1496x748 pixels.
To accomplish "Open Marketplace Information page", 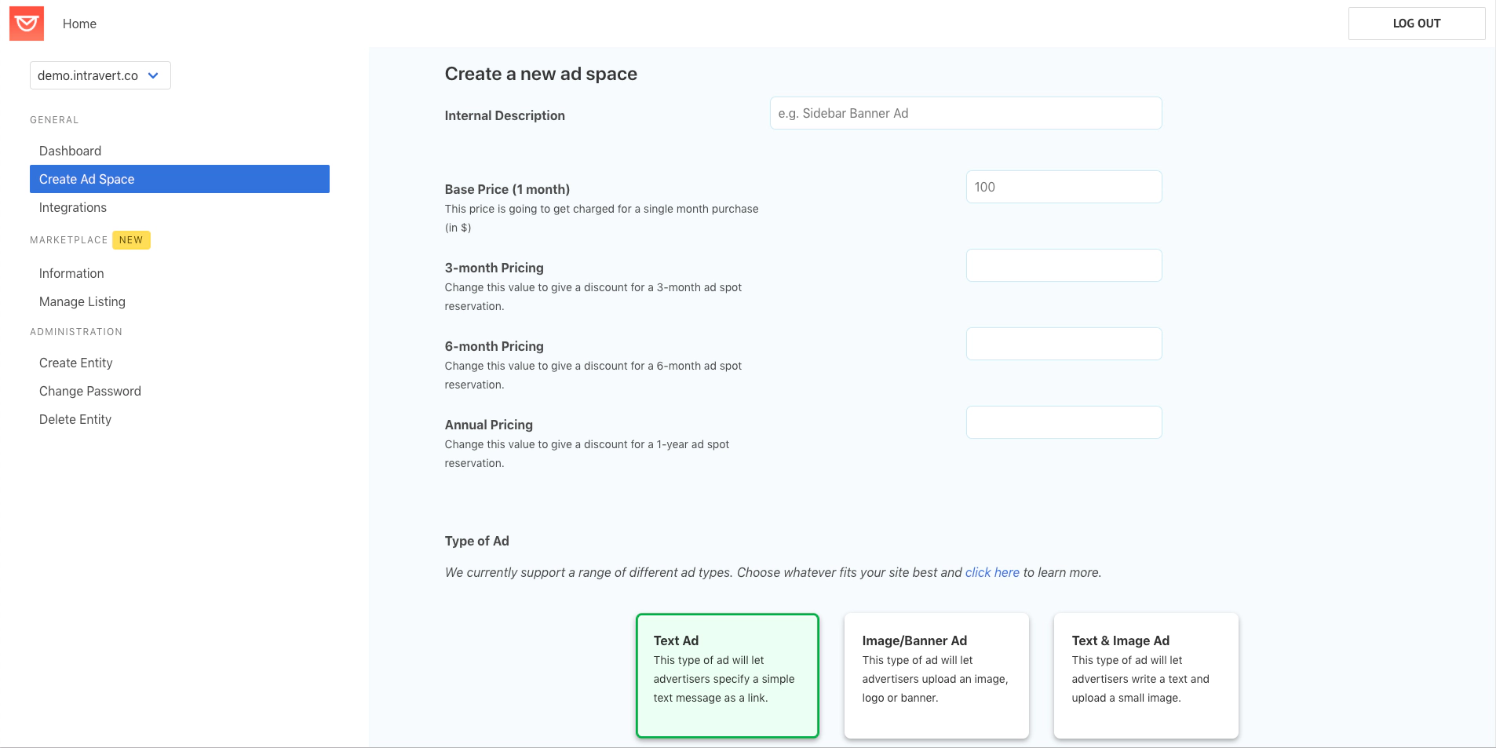I will tap(71, 273).
